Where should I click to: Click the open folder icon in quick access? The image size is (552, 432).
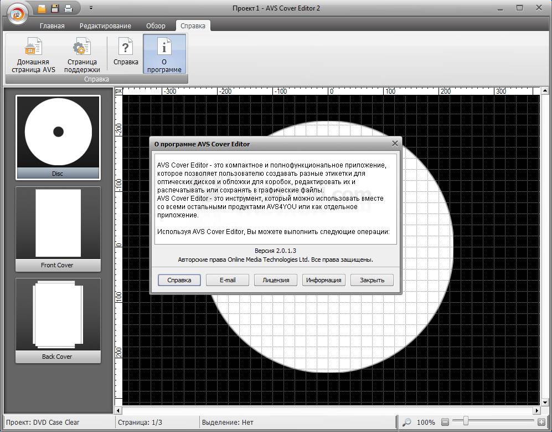(x=42, y=8)
